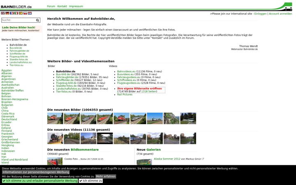Open Bus-bild.de in main Bilder list
The height and width of the screenshot is (185, 296).
pyautogui.click(x=63, y=74)
